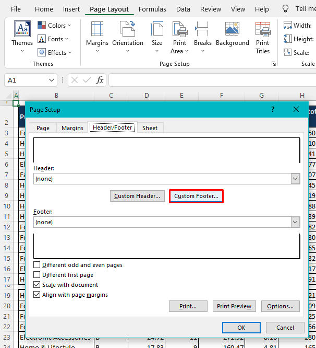Select column D header
316x348 pixels.
point(147,96)
